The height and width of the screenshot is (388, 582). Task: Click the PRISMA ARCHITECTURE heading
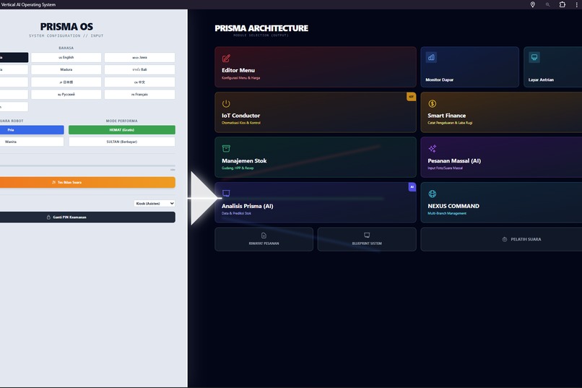(261, 28)
